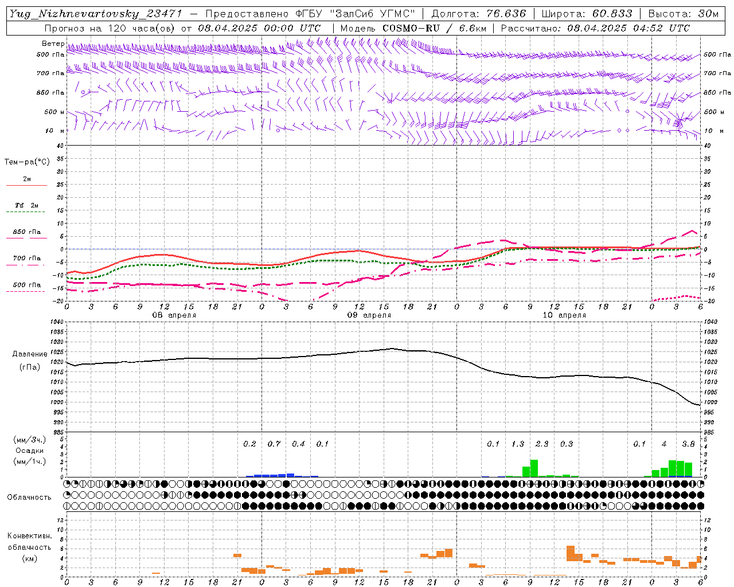Screen dimensions: 734x587
Task: Select the 09 апреля date label
Action: 369,315
